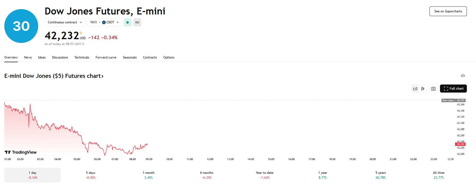Click the continuous futures infinity icon
Image resolution: width=476 pixels, height=187 pixels.
coord(137,22)
